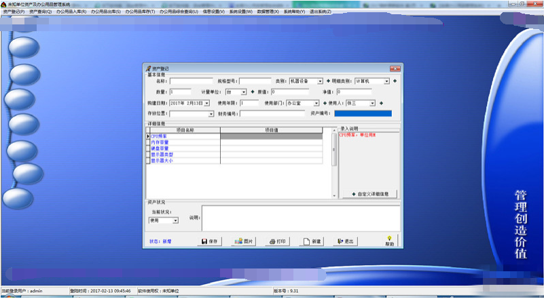Open 帮助 with the lightbulb icon
This screenshot has height=299, width=544.
tap(389, 241)
